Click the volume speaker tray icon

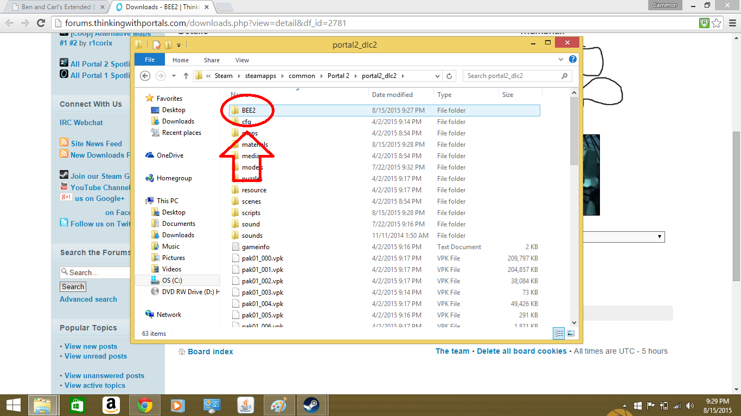point(690,405)
